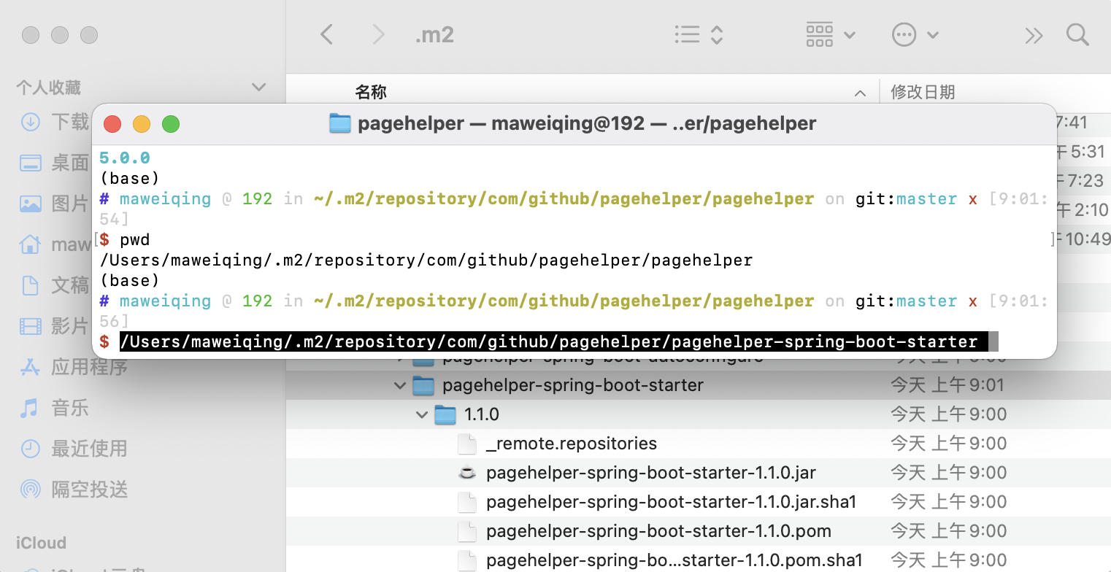Viewport: 1111px width, 572px height.
Task: Show more toolbar items via double chevron
Action: coord(1034,35)
